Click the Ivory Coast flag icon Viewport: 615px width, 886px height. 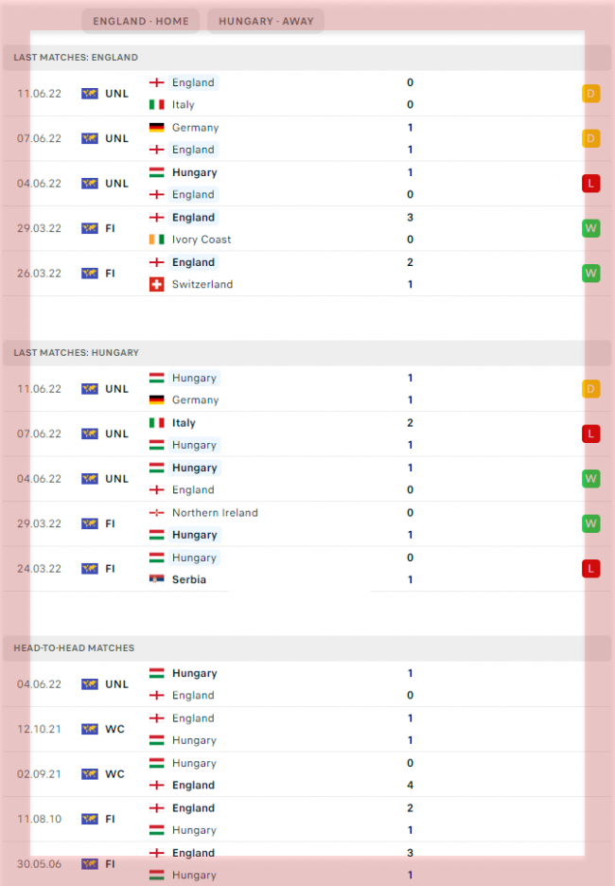(157, 239)
